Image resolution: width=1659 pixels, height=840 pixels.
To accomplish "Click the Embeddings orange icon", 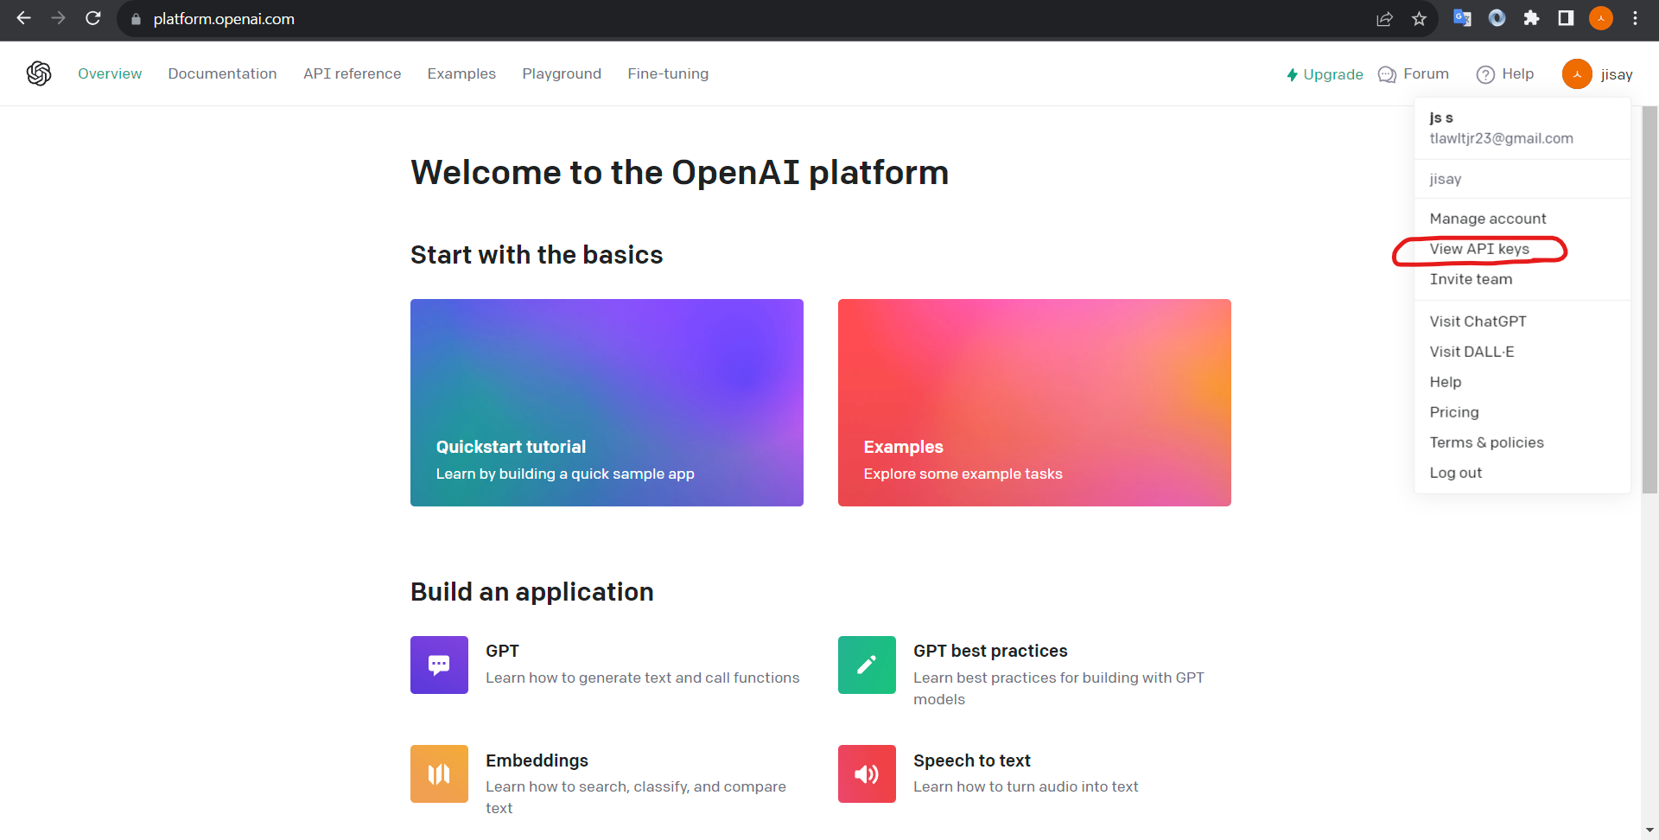I will 439,773.
